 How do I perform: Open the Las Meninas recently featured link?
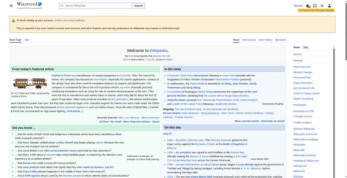(x=132, y=118)
